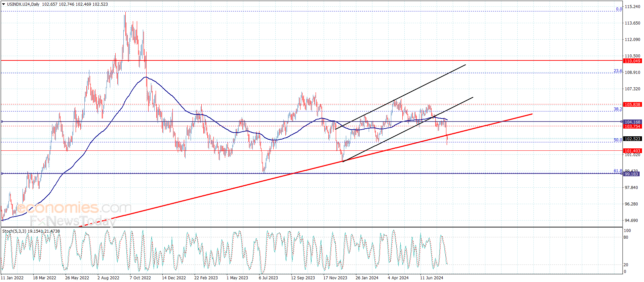Select the red 110.049 price level tag
The image size is (644, 282).
(x=632, y=61)
